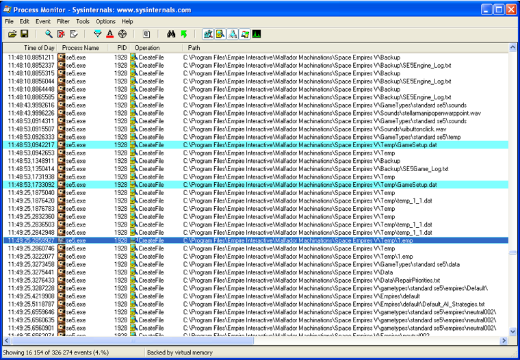Image resolution: width=520 pixels, height=360 pixels.
Task: Select highlighted GameSetup.dat row at 11:48:53,1733092
Action: click(255, 185)
